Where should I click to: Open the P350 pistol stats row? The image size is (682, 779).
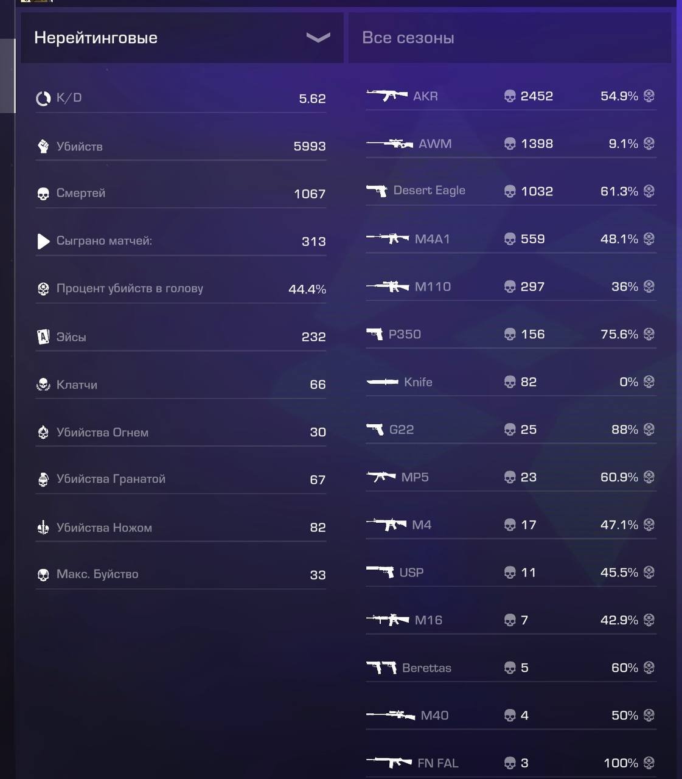tap(511, 334)
